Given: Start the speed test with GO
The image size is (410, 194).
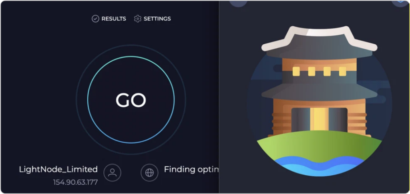Looking at the screenshot, I should click(131, 100).
